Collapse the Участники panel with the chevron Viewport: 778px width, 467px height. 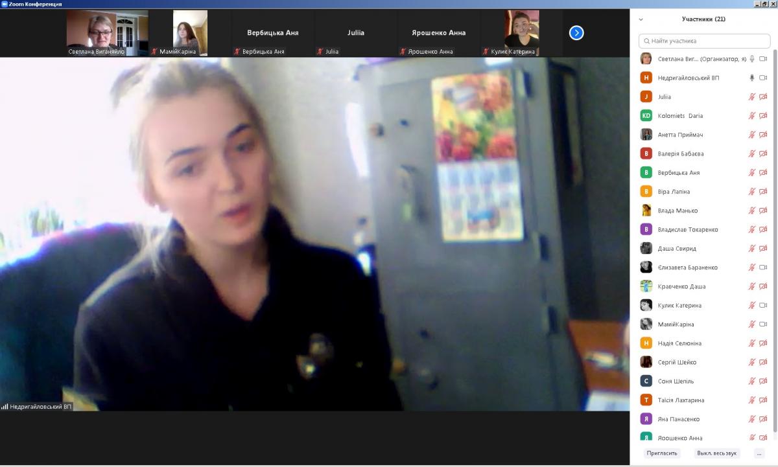click(641, 19)
